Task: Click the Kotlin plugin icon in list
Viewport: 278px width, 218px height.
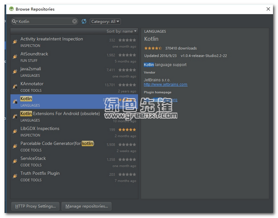Action: pyautogui.click(x=15, y=101)
